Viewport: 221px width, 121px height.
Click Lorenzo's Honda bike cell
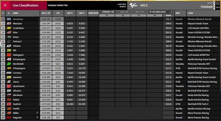coord(179,73)
